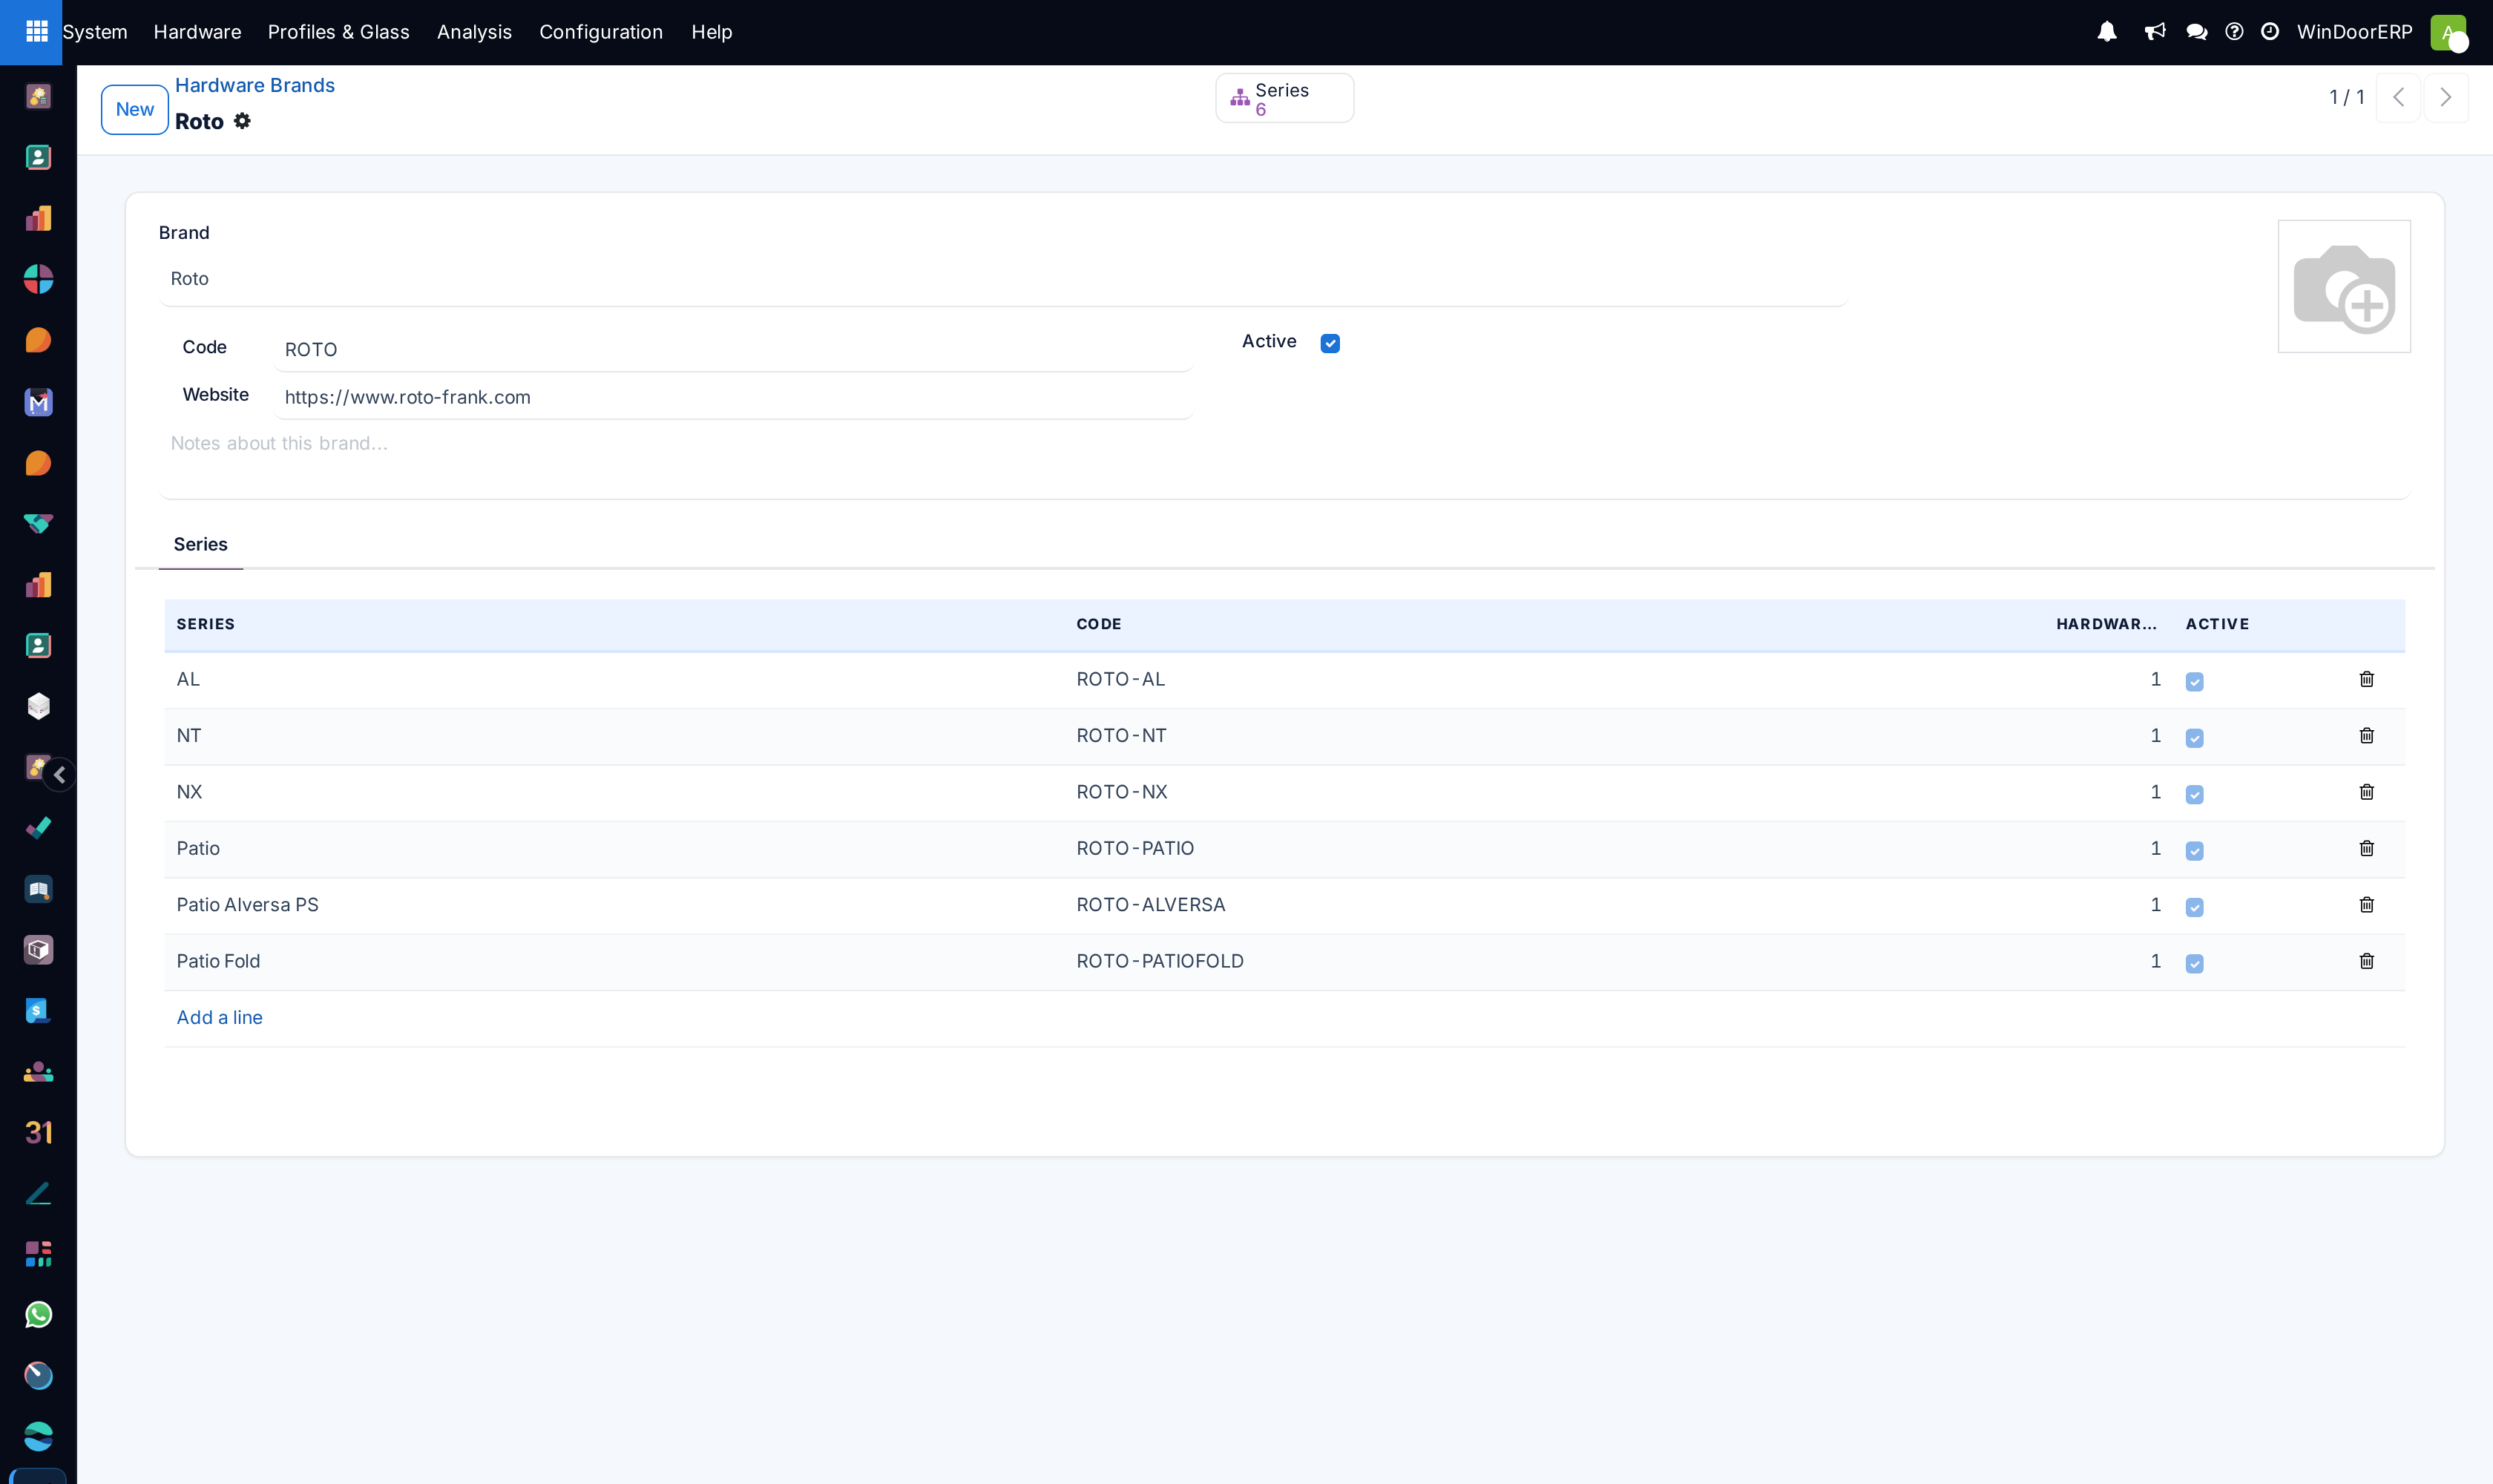Click the Code field containing ROTO
Image resolution: width=2493 pixels, height=1484 pixels.
pos(733,349)
